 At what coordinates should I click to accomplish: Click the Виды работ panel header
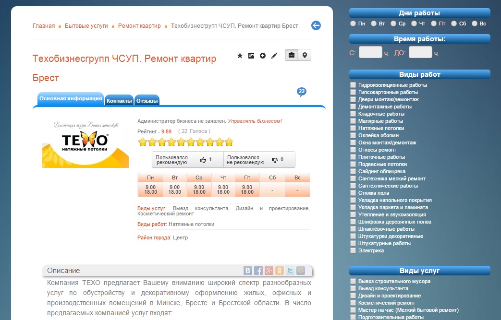(419, 74)
